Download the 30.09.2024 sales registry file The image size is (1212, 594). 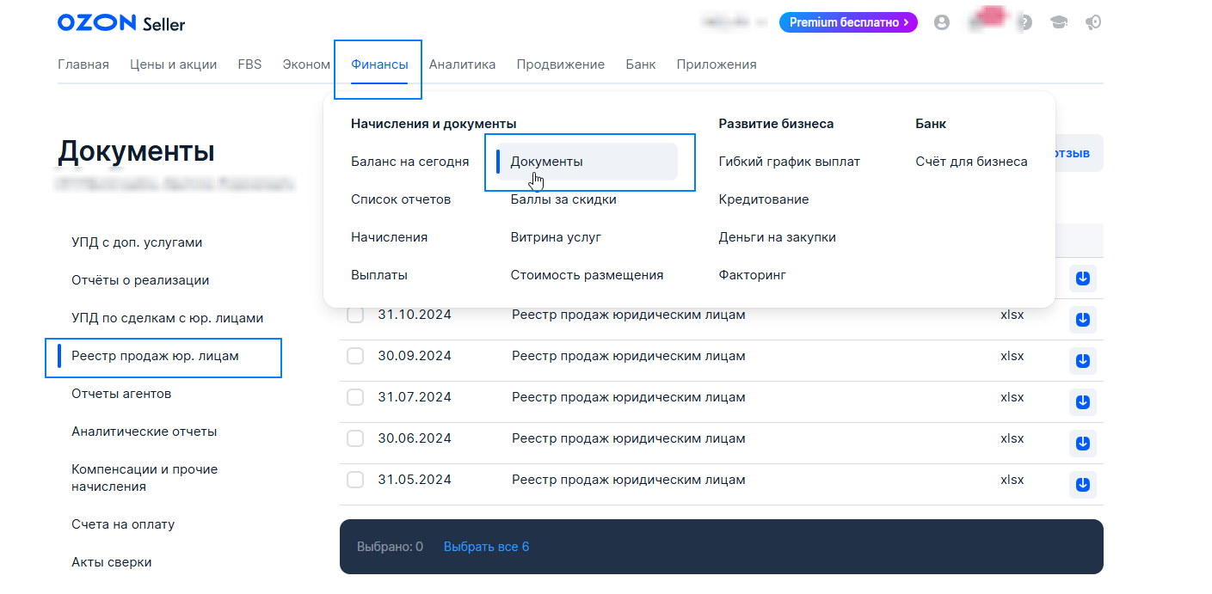pos(1083,361)
